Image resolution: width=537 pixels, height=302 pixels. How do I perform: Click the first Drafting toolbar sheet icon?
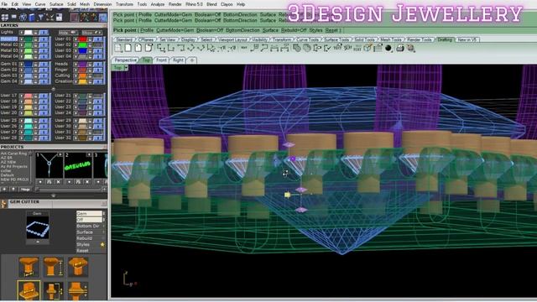point(118,48)
